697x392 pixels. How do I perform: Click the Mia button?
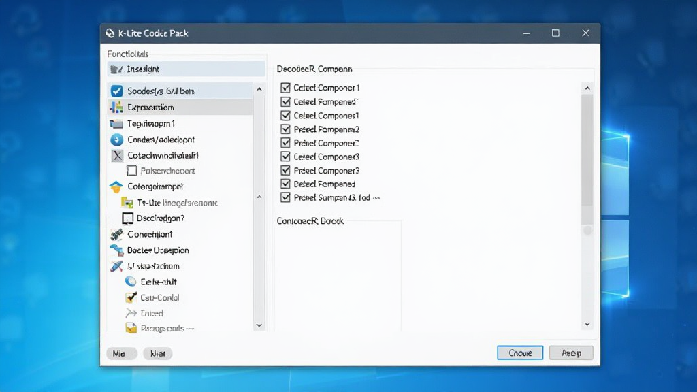(122, 353)
